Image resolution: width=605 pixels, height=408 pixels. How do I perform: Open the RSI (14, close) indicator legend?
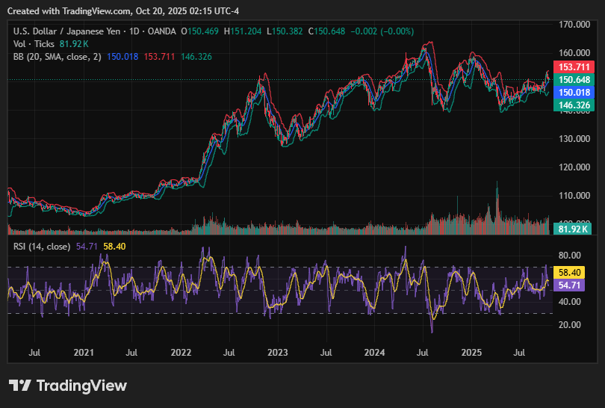pyautogui.click(x=42, y=246)
